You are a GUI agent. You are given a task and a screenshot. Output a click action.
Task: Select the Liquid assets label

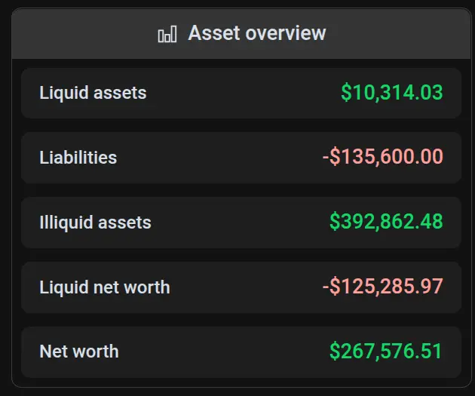click(93, 93)
